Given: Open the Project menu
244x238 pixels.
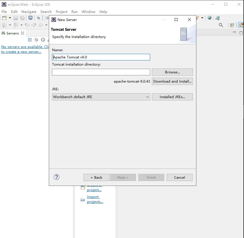Looking at the screenshot, I should pyautogui.click(x=62, y=12).
